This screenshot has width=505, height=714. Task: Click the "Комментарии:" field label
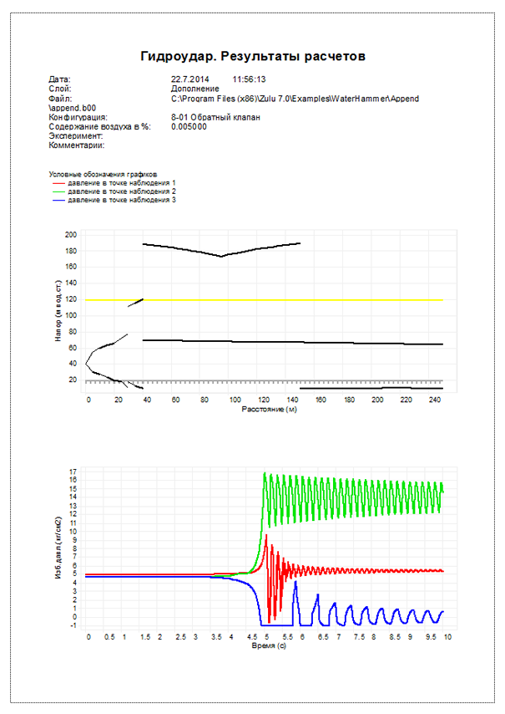pos(77,145)
